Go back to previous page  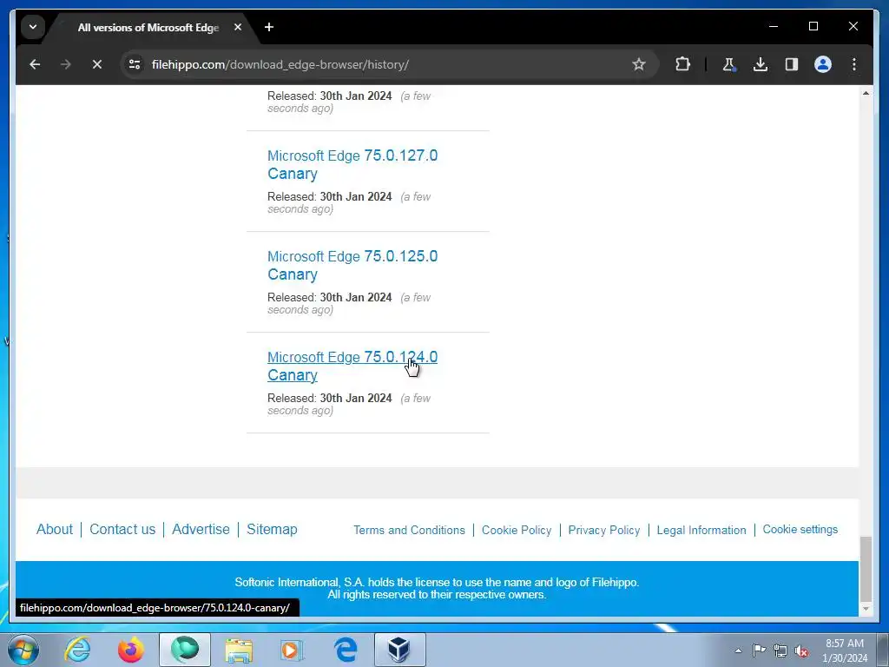tap(35, 64)
